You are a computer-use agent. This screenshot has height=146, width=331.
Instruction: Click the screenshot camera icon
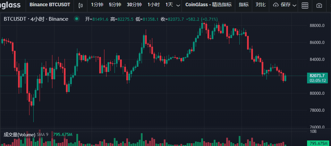point(319,5)
